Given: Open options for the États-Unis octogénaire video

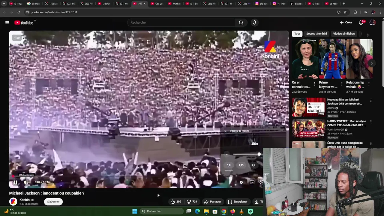Looking at the screenshot, I should pos(371,143).
